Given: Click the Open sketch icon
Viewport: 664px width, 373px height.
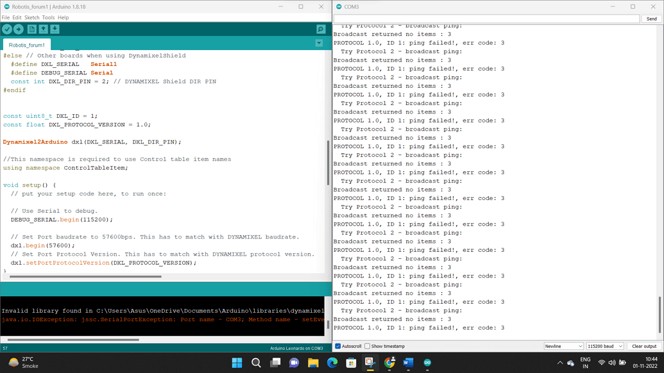Looking at the screenshot, I should 43,29.
